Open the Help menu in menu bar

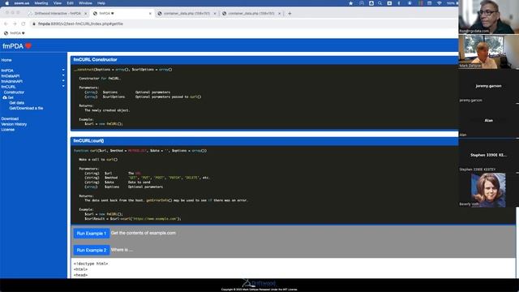click(x=101, y=3)
